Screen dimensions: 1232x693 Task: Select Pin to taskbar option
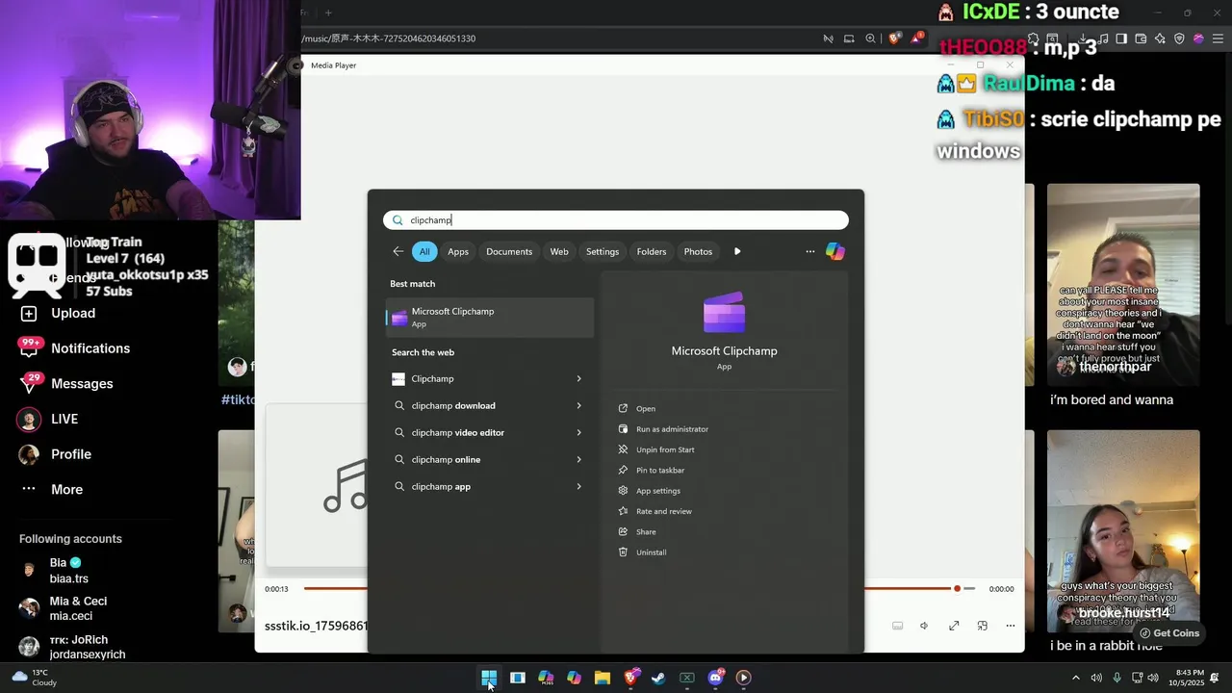(x=660, y=470)
